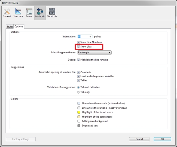The width and height of the screenshot is (177, 147).
Task: Uncheck Local and interprocess variables
Action: (x=78, y=76)
